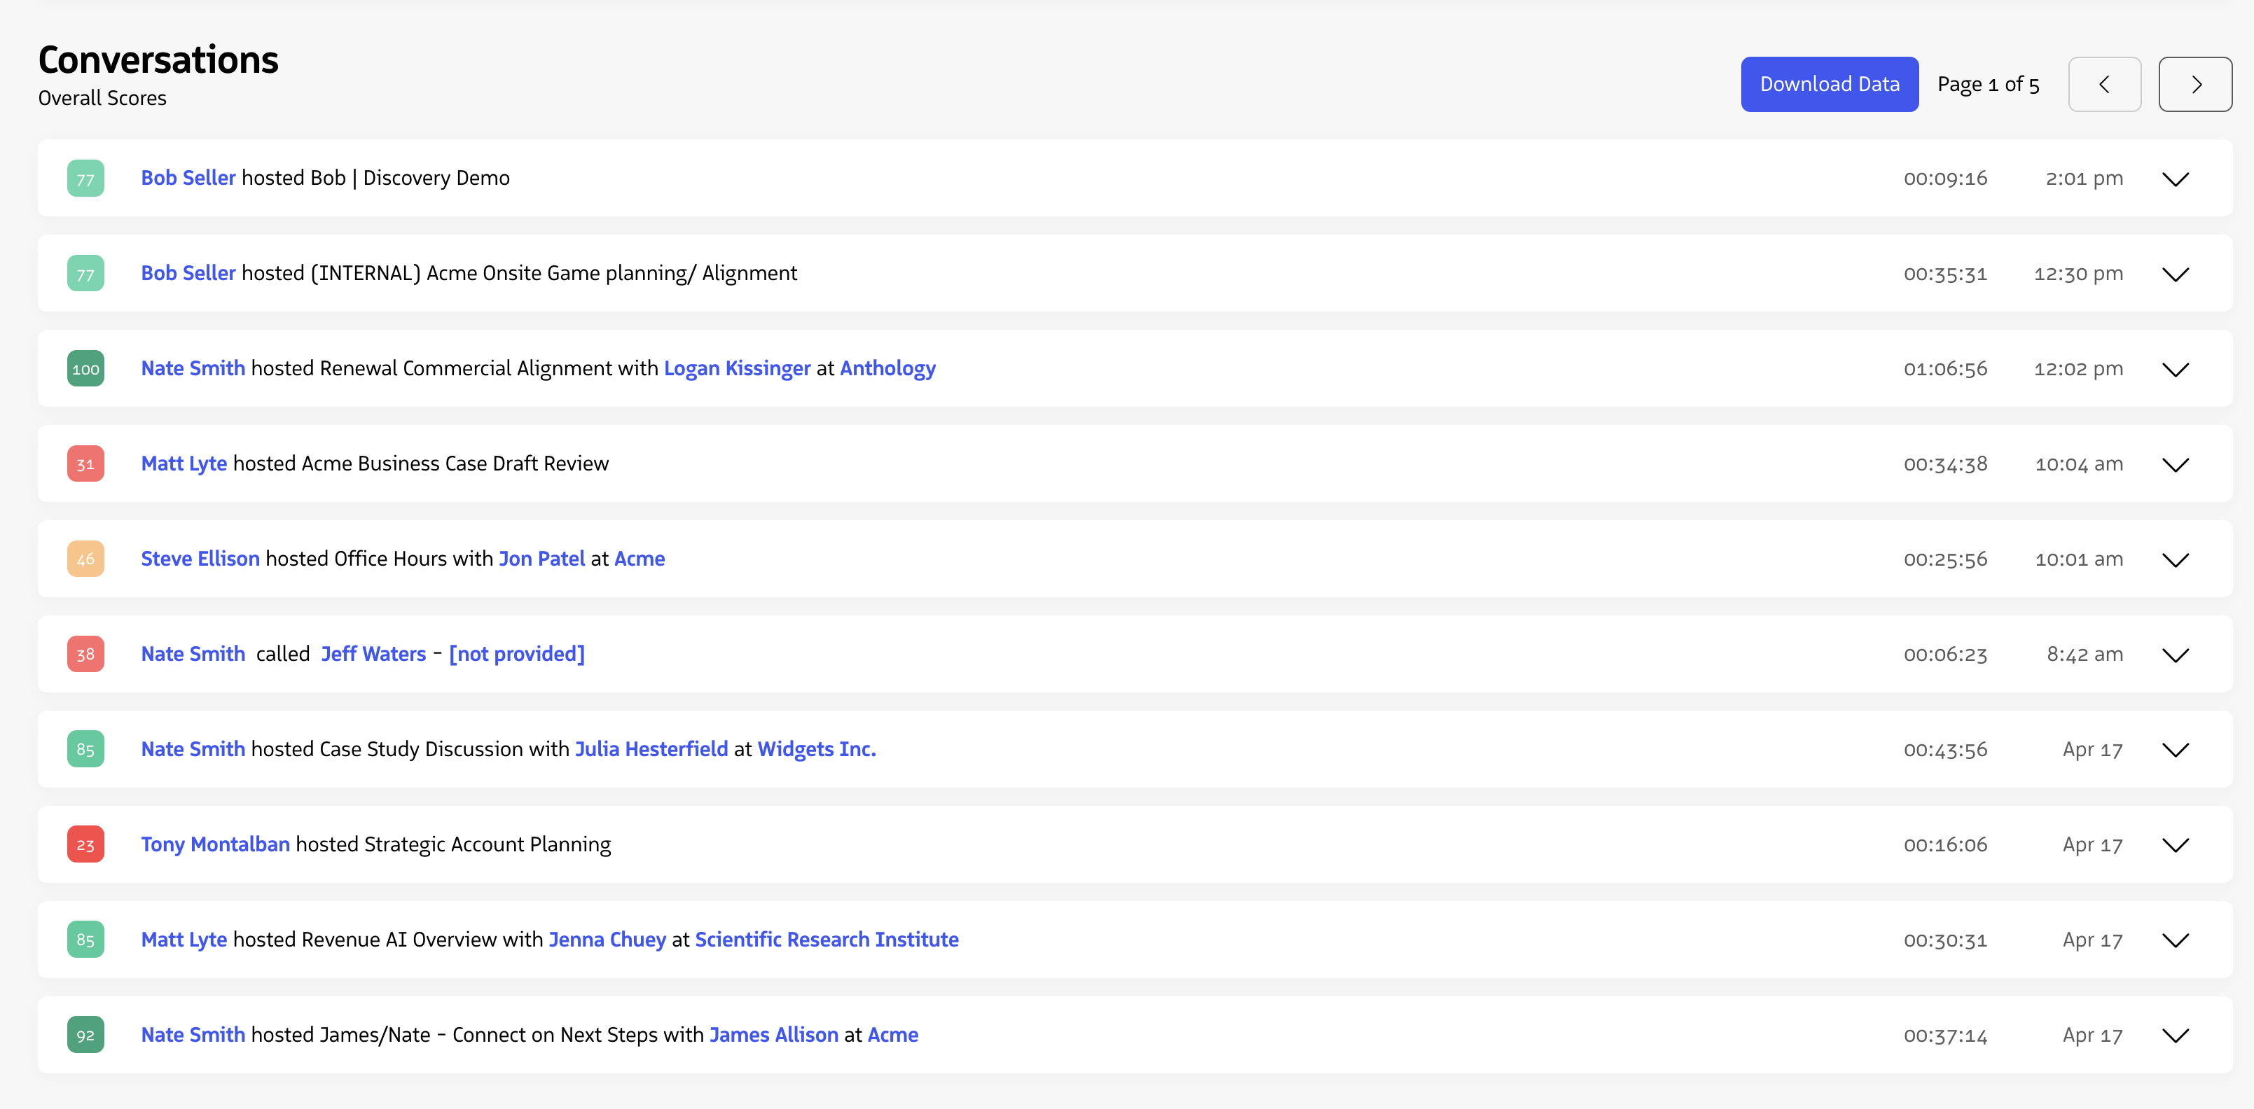Viewport: 2254px width, 1109px height.
Task: Click the red score badge 23
Action: pos(85,845)
